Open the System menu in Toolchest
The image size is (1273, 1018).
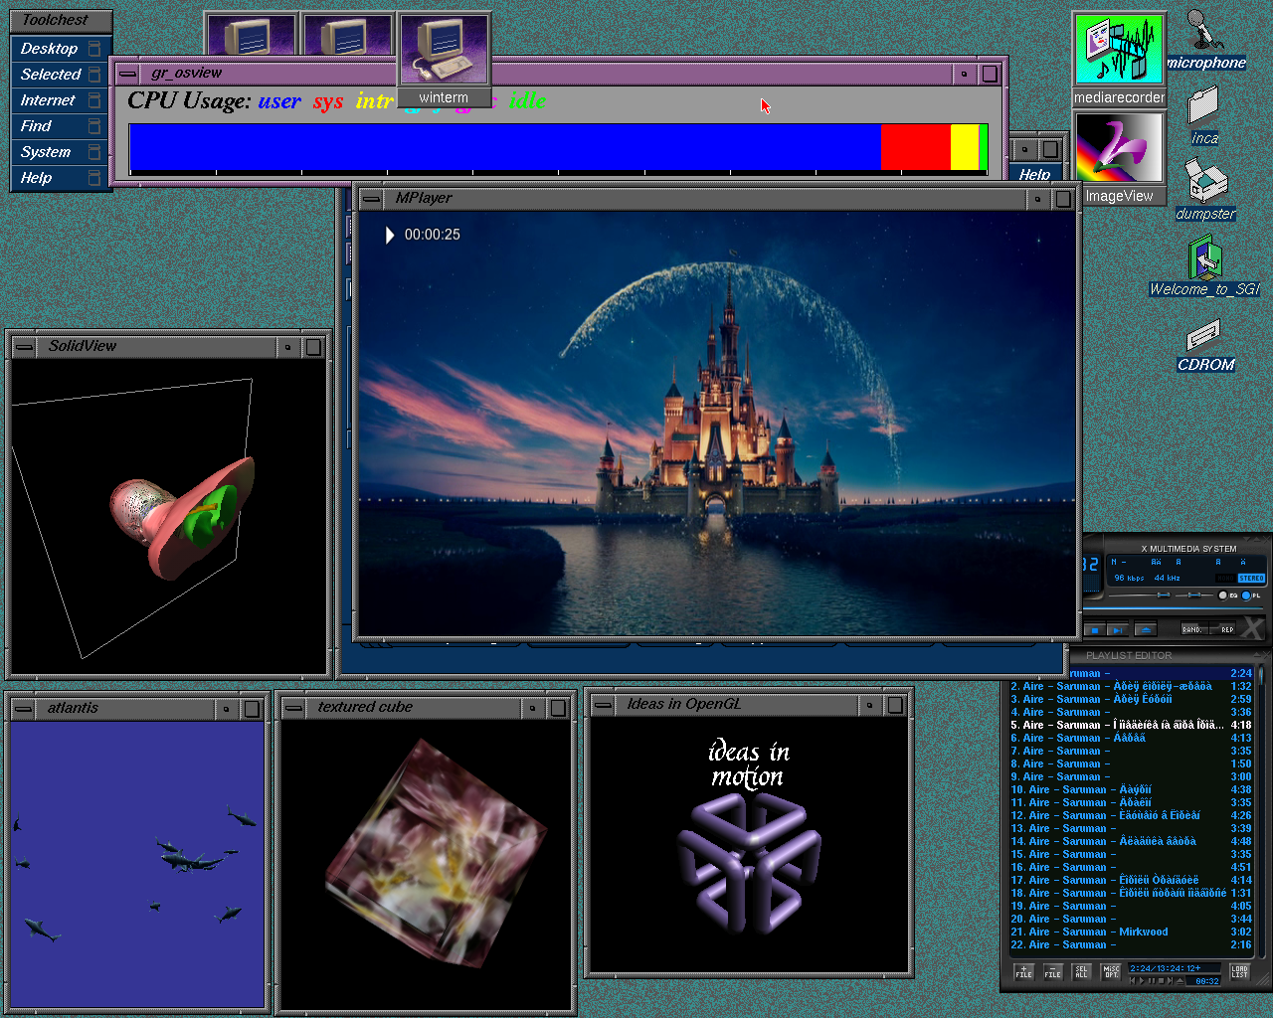coord(60,151)
